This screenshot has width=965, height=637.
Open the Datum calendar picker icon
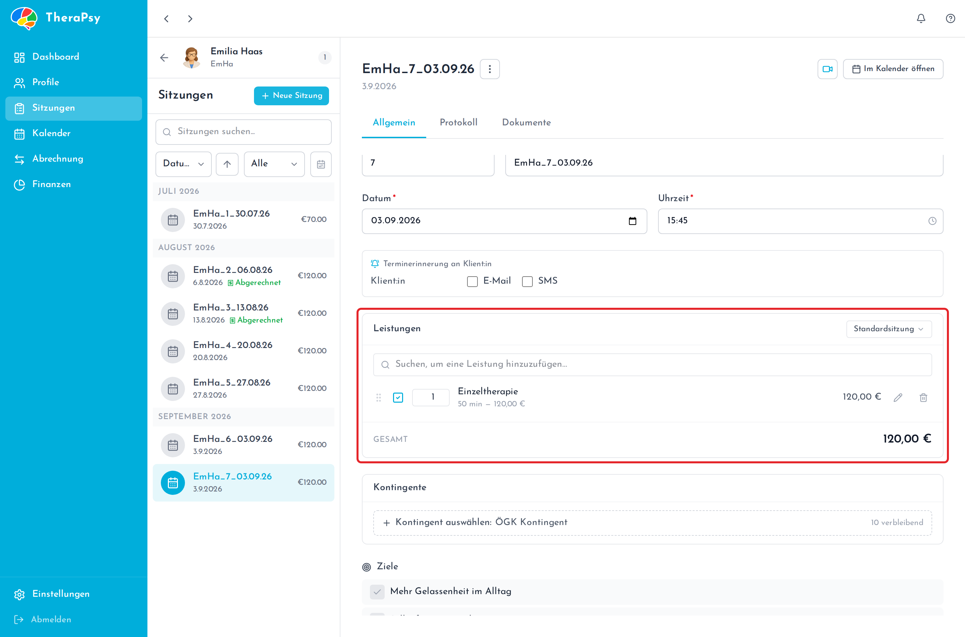[633, 221]
